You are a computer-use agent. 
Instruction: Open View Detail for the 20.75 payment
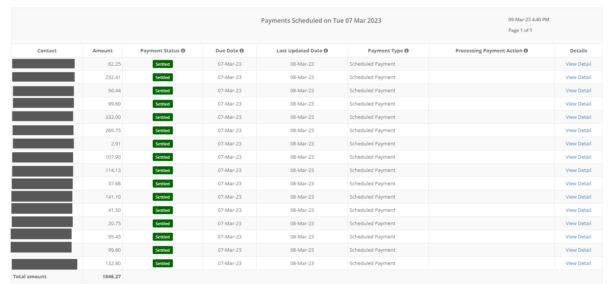pos(578,223)
